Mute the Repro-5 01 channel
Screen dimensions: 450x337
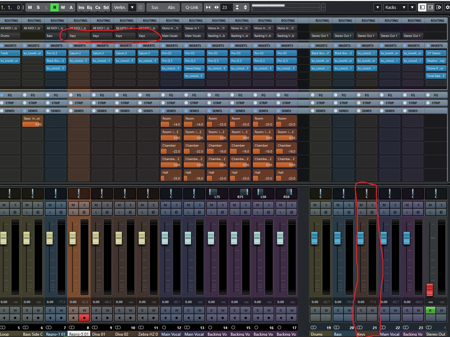click(x=73, y=205)
